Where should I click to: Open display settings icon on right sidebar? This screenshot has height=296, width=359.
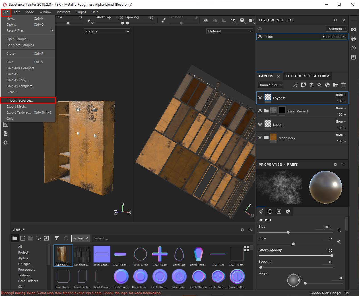point(354,30)
